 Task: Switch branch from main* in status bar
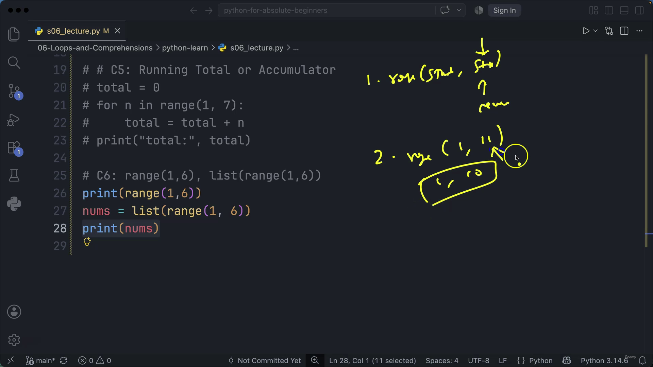coord(40,360)
